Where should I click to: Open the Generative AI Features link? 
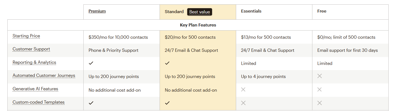35,89
